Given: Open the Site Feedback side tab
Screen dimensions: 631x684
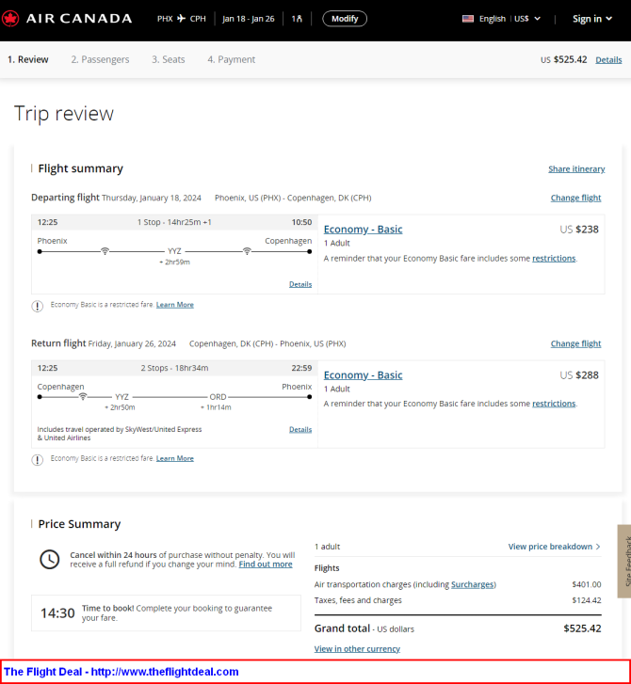Looking at the screenshot, I should point(624,561).
